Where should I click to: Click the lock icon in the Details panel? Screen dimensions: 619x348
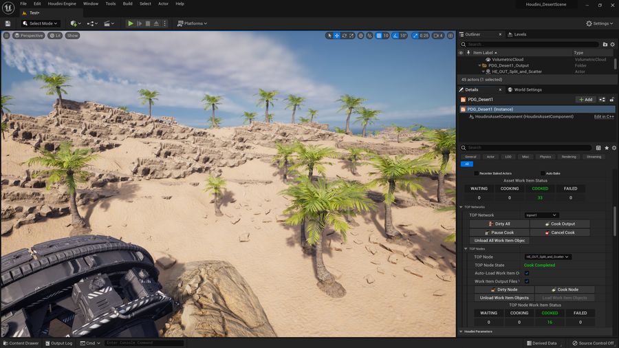[612, 100]
